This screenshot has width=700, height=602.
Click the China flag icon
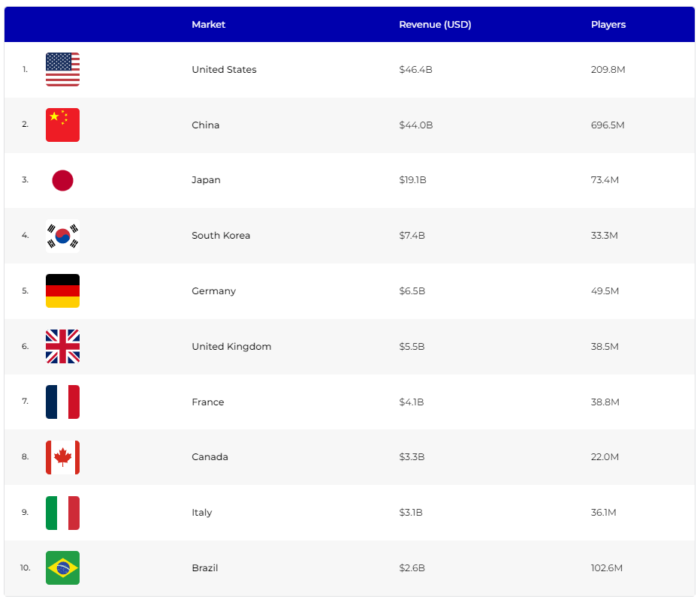pos(62,125)
